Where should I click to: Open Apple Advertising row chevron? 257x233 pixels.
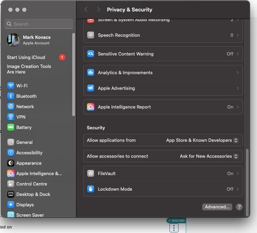[238, 88]
